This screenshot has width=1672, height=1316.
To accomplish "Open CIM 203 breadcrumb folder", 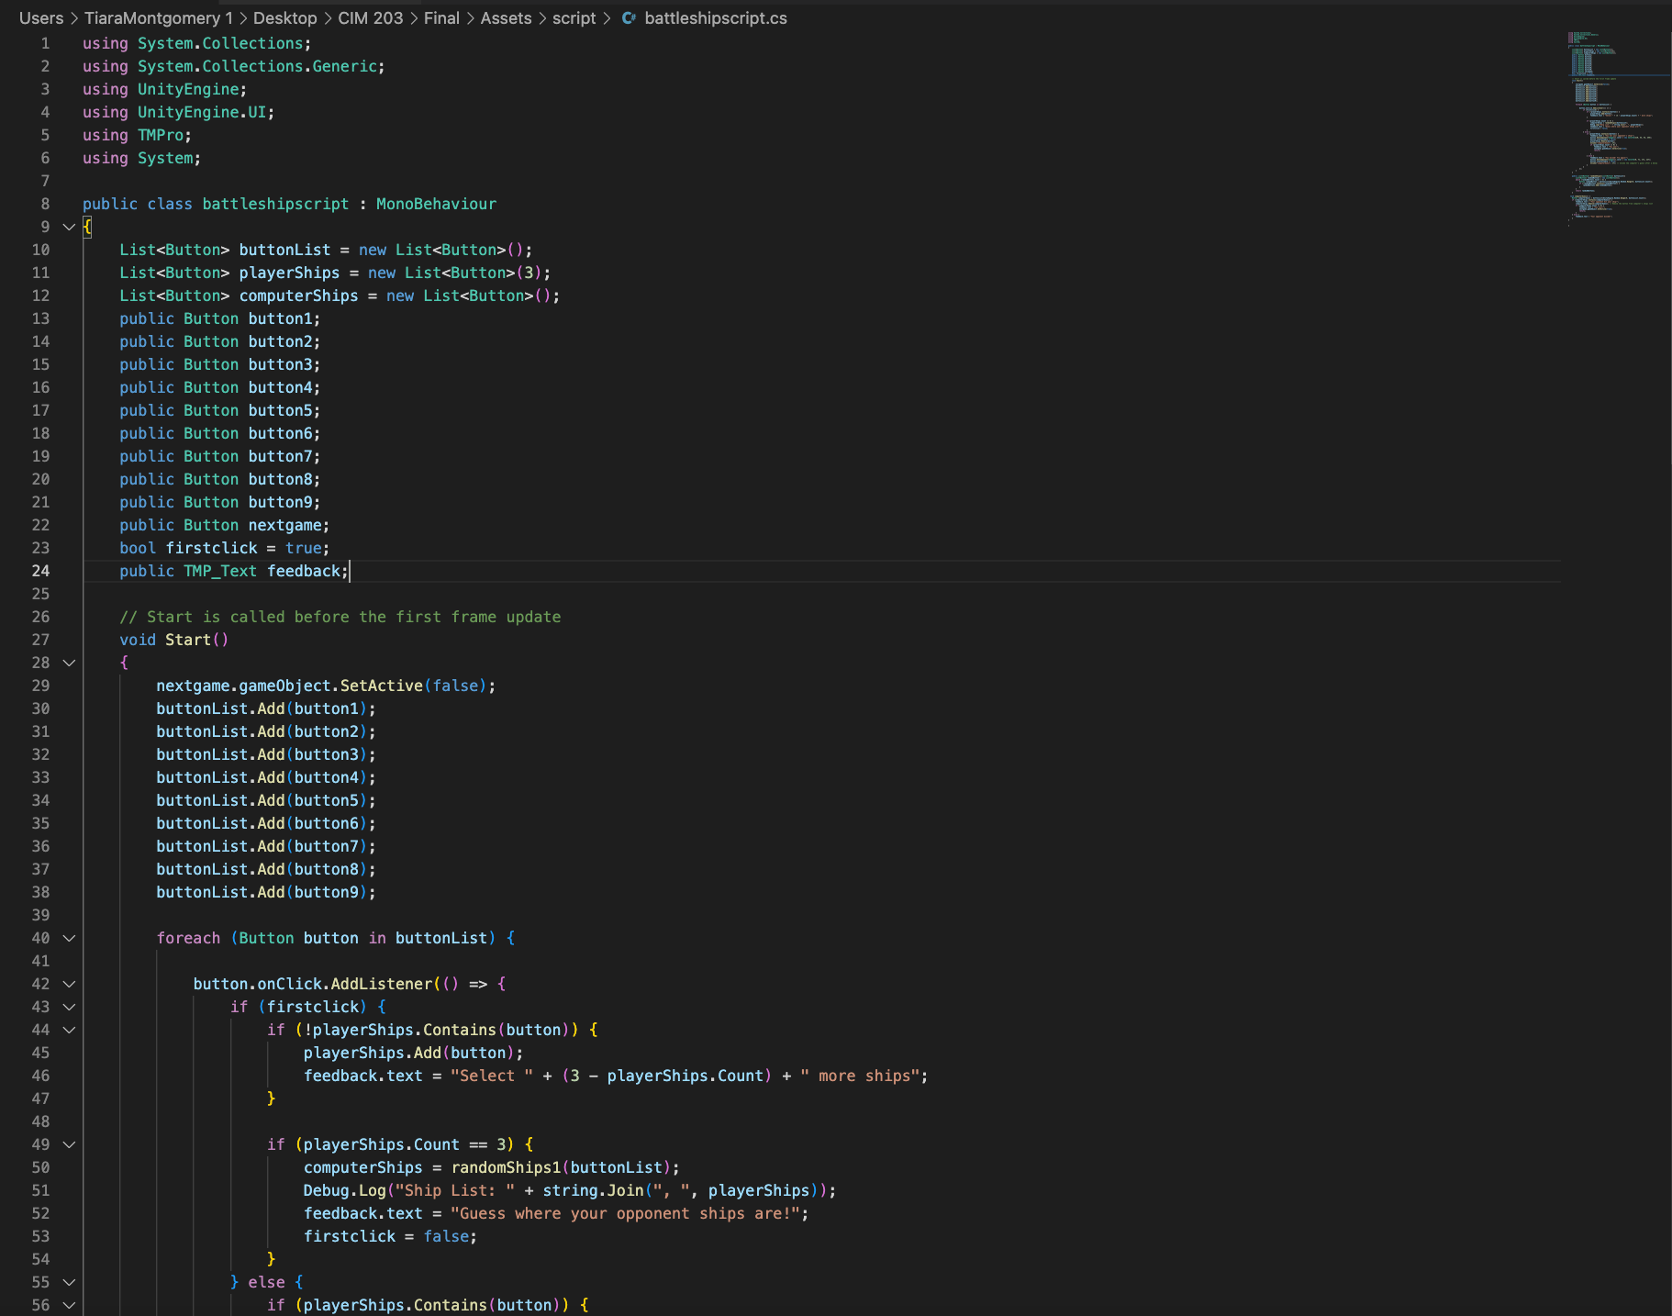I will point(371,18).
